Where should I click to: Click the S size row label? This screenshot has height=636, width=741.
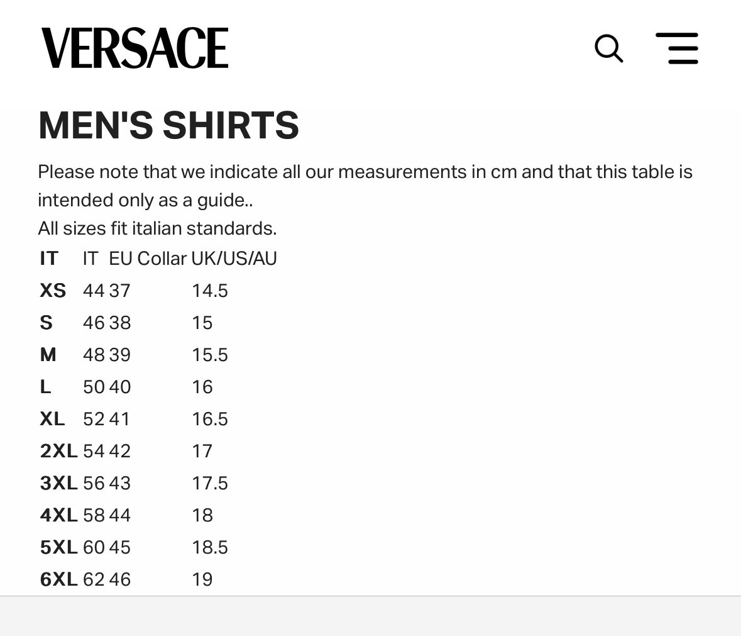pos(47,323)
